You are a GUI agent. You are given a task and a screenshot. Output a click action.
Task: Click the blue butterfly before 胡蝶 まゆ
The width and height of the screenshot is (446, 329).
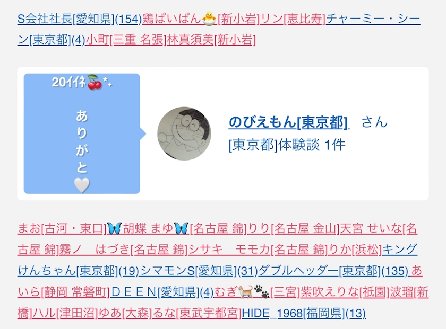click(114, 228)
